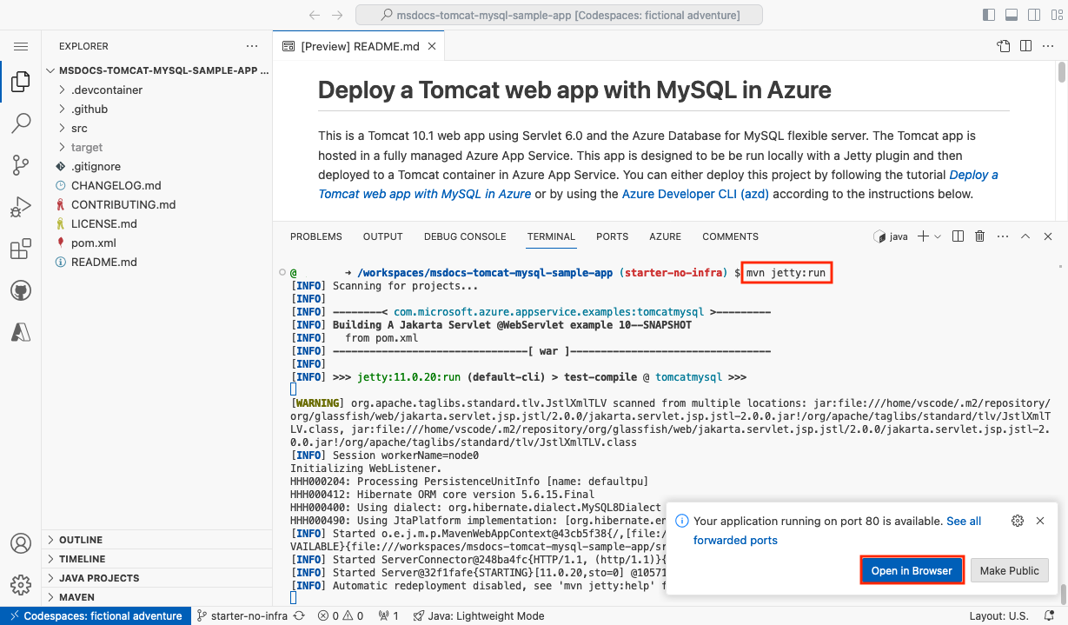This screenshot has height=625, width=1068.
Task: Open the Azure view from the activity bar
Action: pyautogui.click(x=21, y=330)
